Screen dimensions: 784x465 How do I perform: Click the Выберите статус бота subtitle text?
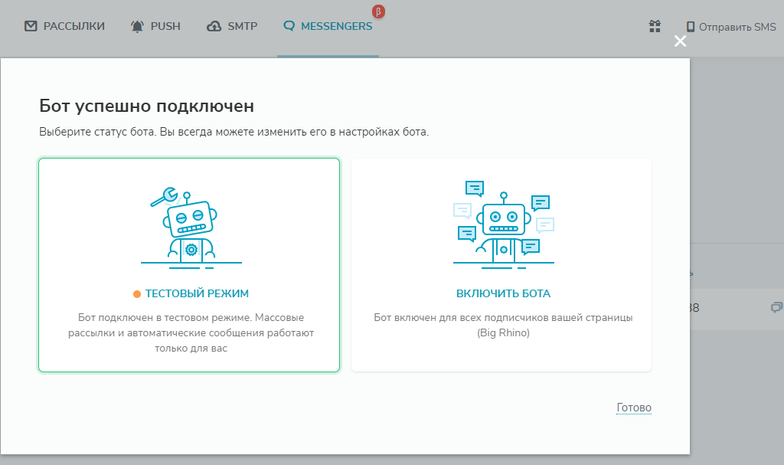tap(234, 132)
